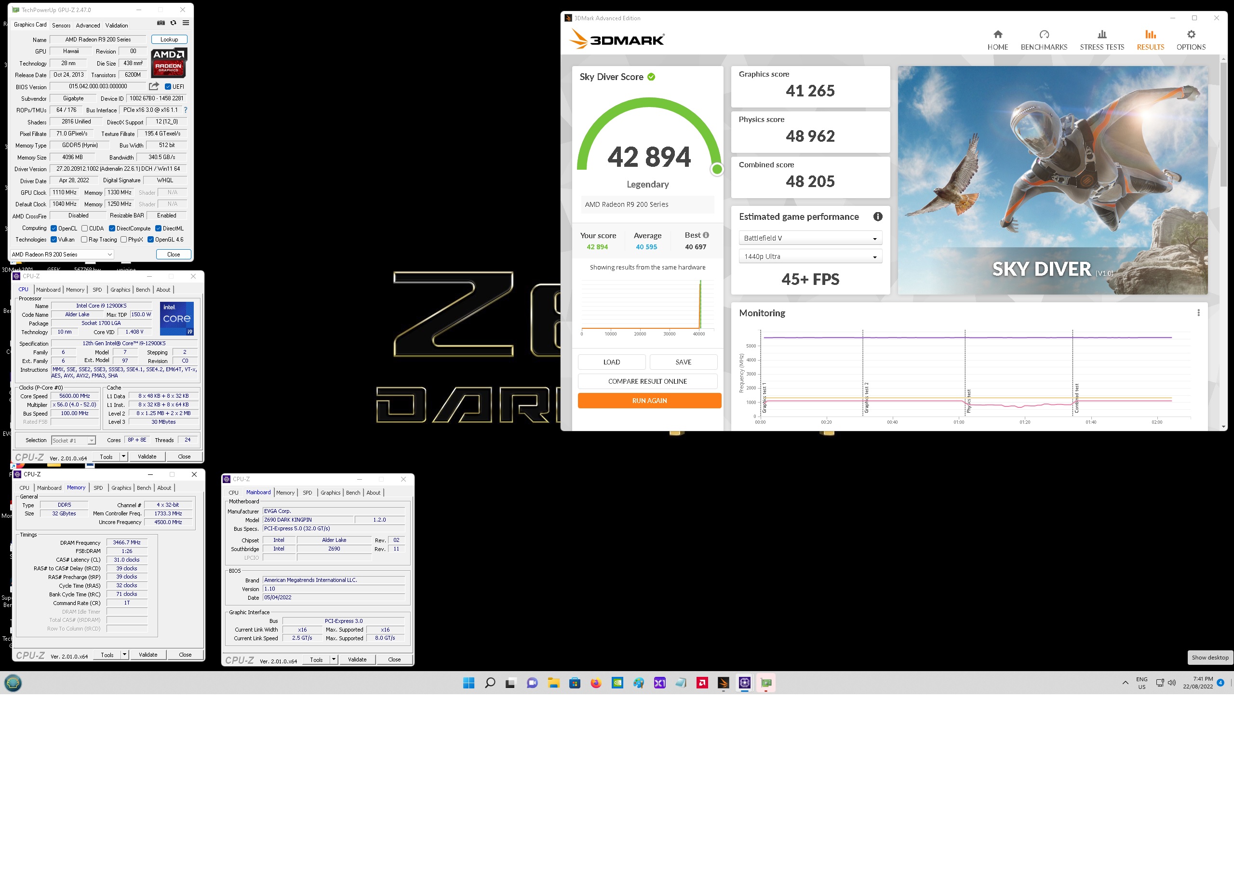Toggle the OpenCL checkbox
The image size is (1234, 875).
54,229
